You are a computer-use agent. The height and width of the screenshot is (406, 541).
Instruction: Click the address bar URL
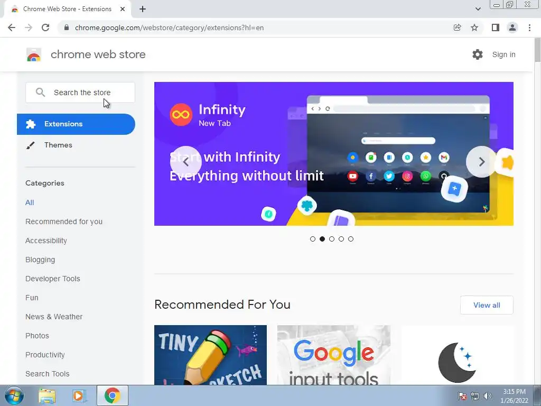pyautogui.click(x=169, y=27)
